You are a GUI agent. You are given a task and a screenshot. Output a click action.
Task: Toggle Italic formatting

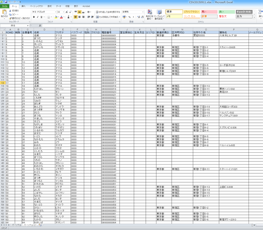[x=38, y=17]
